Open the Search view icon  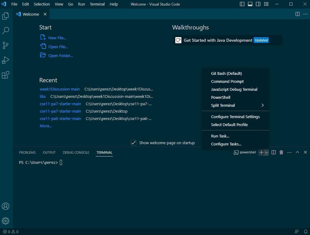pos(6,31)
